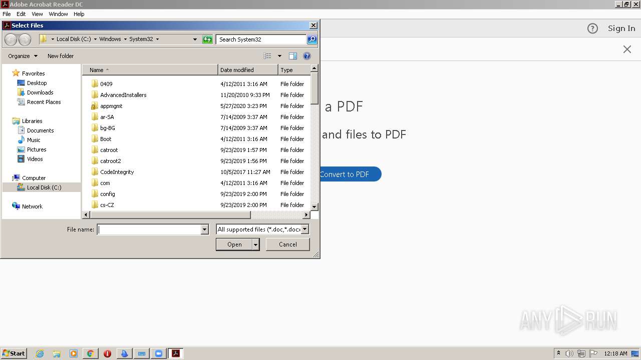Open the Help menu
Image resolution: width=641 pixels, height=360 pixels.
coord(79,14)
